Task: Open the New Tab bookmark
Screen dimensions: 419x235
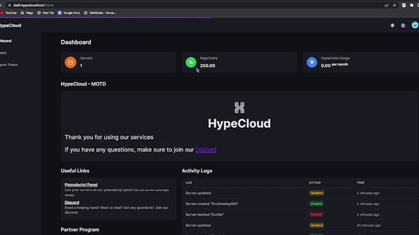Action: tap(46, 13)
